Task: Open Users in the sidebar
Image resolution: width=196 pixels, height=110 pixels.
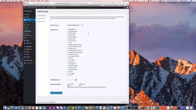Action: (27, 52)
